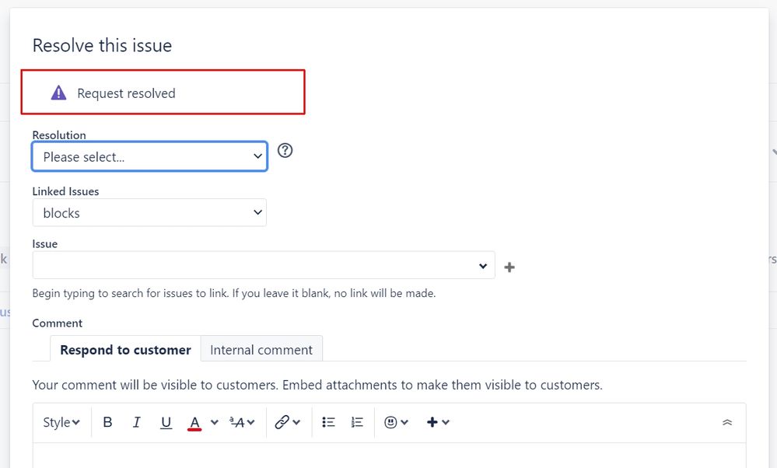Open the more formatting (aA) menu

click(x=242, y=422)
